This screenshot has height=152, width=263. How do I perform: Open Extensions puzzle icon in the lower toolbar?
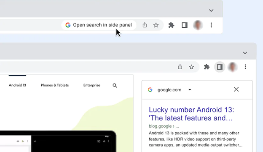coord(207,67)
